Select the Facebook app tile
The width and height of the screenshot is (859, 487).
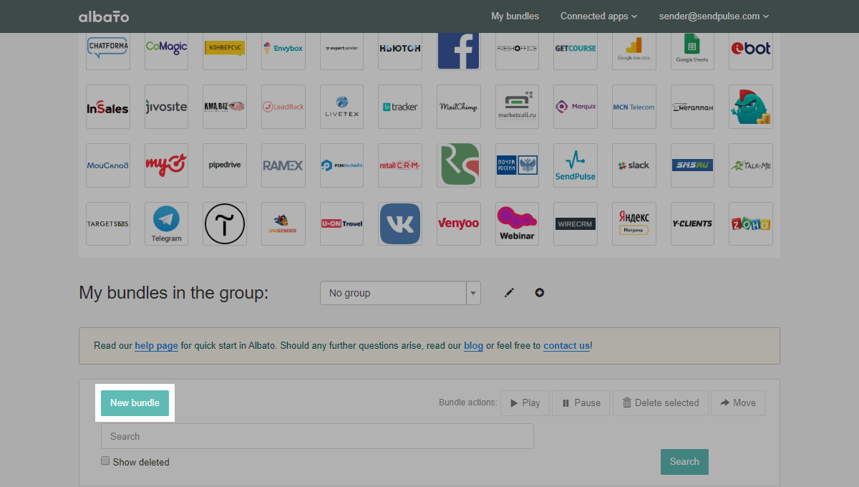click(x=459, y=51)
